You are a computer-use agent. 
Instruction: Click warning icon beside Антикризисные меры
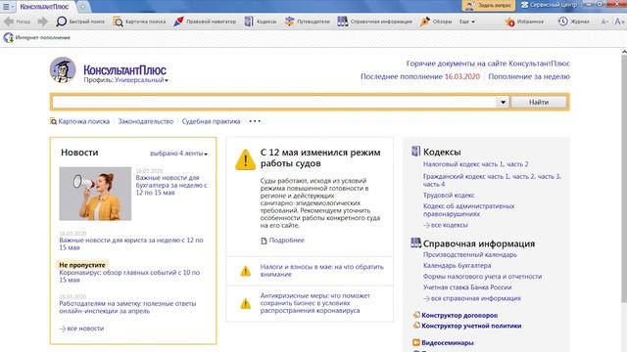(246, 304)
